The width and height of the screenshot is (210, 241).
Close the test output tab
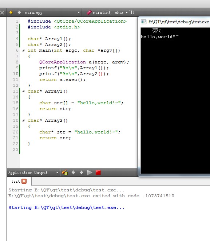pos(24,181)
